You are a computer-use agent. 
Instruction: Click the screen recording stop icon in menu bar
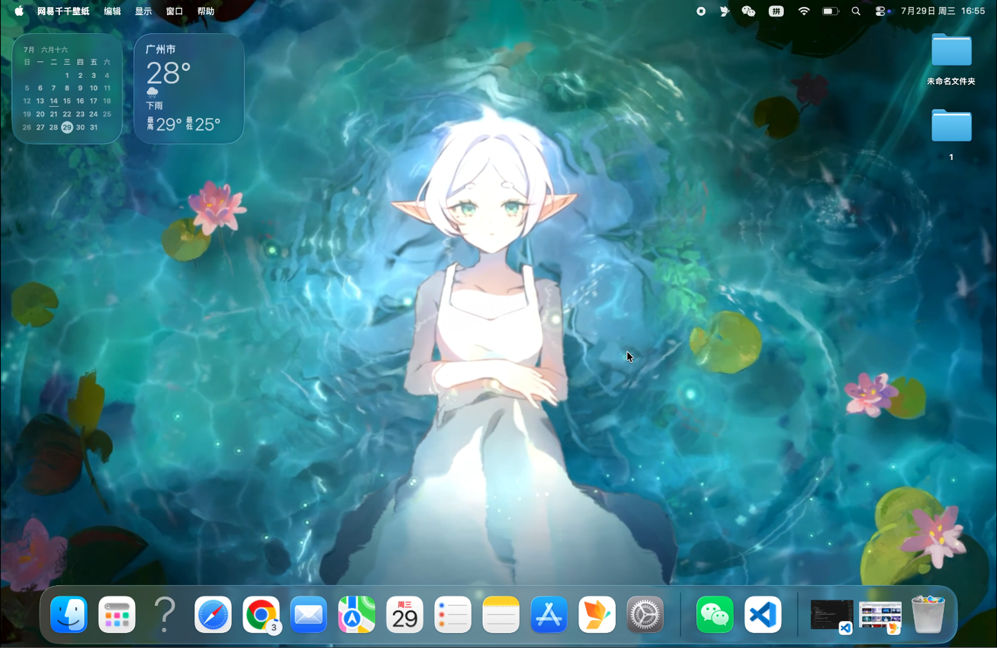[x=701, y=11]
